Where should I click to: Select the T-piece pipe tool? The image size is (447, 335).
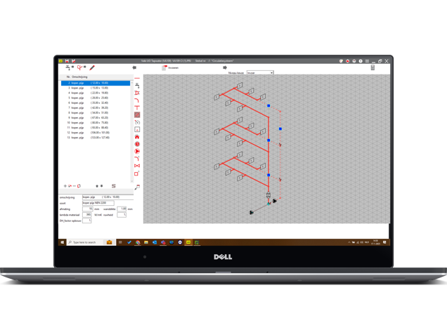(x=137, y=107)
